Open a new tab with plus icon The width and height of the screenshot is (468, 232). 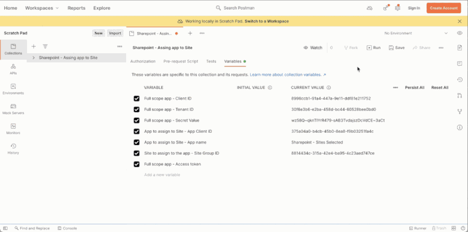pos(190,33)
